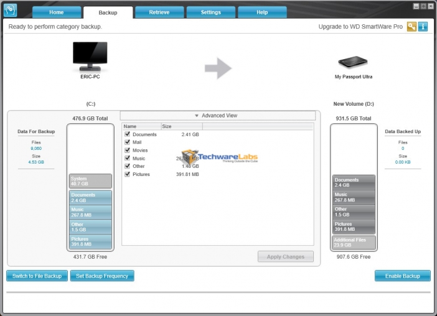Click the WD SmartWare logo icon
Viewport: 437px width, 316px height.
point(11,10)
